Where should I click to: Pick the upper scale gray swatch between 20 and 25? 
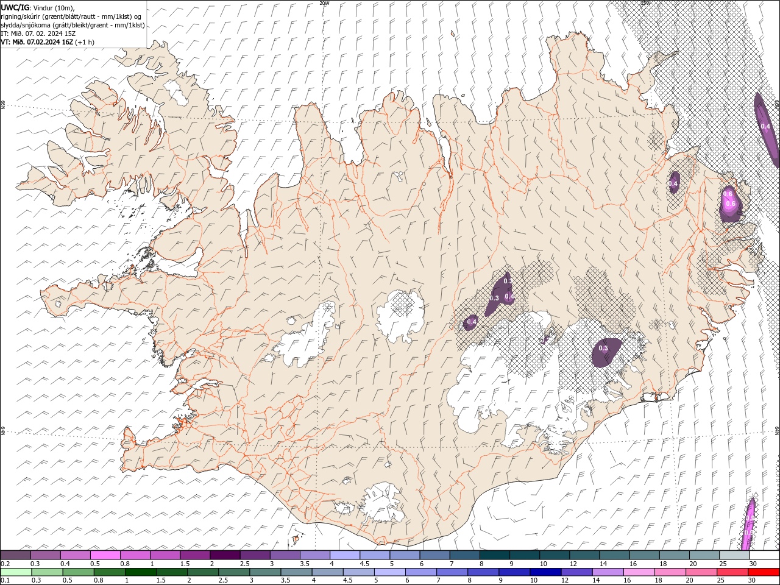pos(704,555)
